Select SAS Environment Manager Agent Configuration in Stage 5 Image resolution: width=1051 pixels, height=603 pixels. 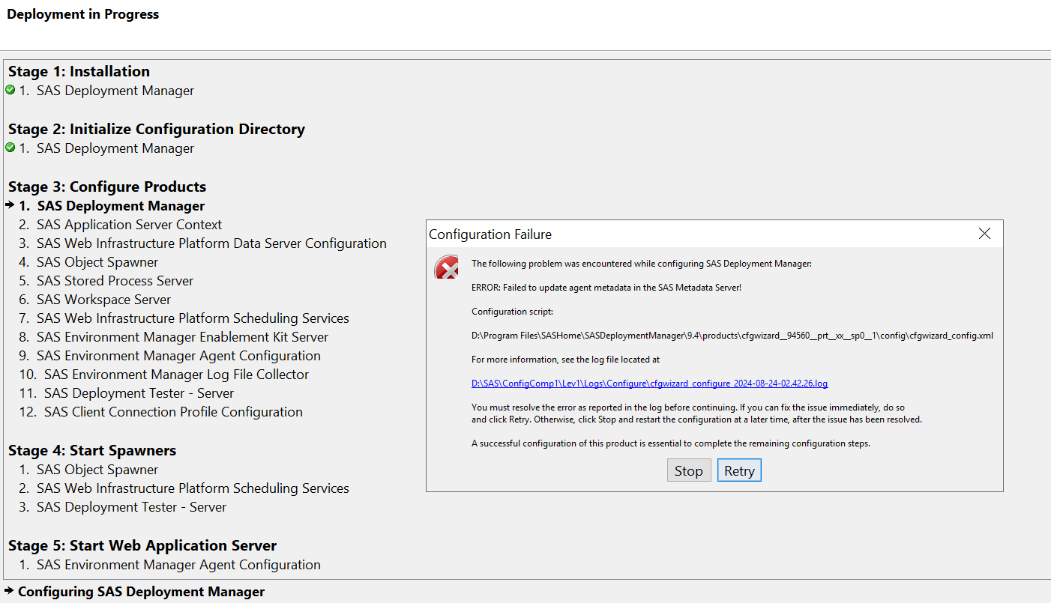coord(178,565)
